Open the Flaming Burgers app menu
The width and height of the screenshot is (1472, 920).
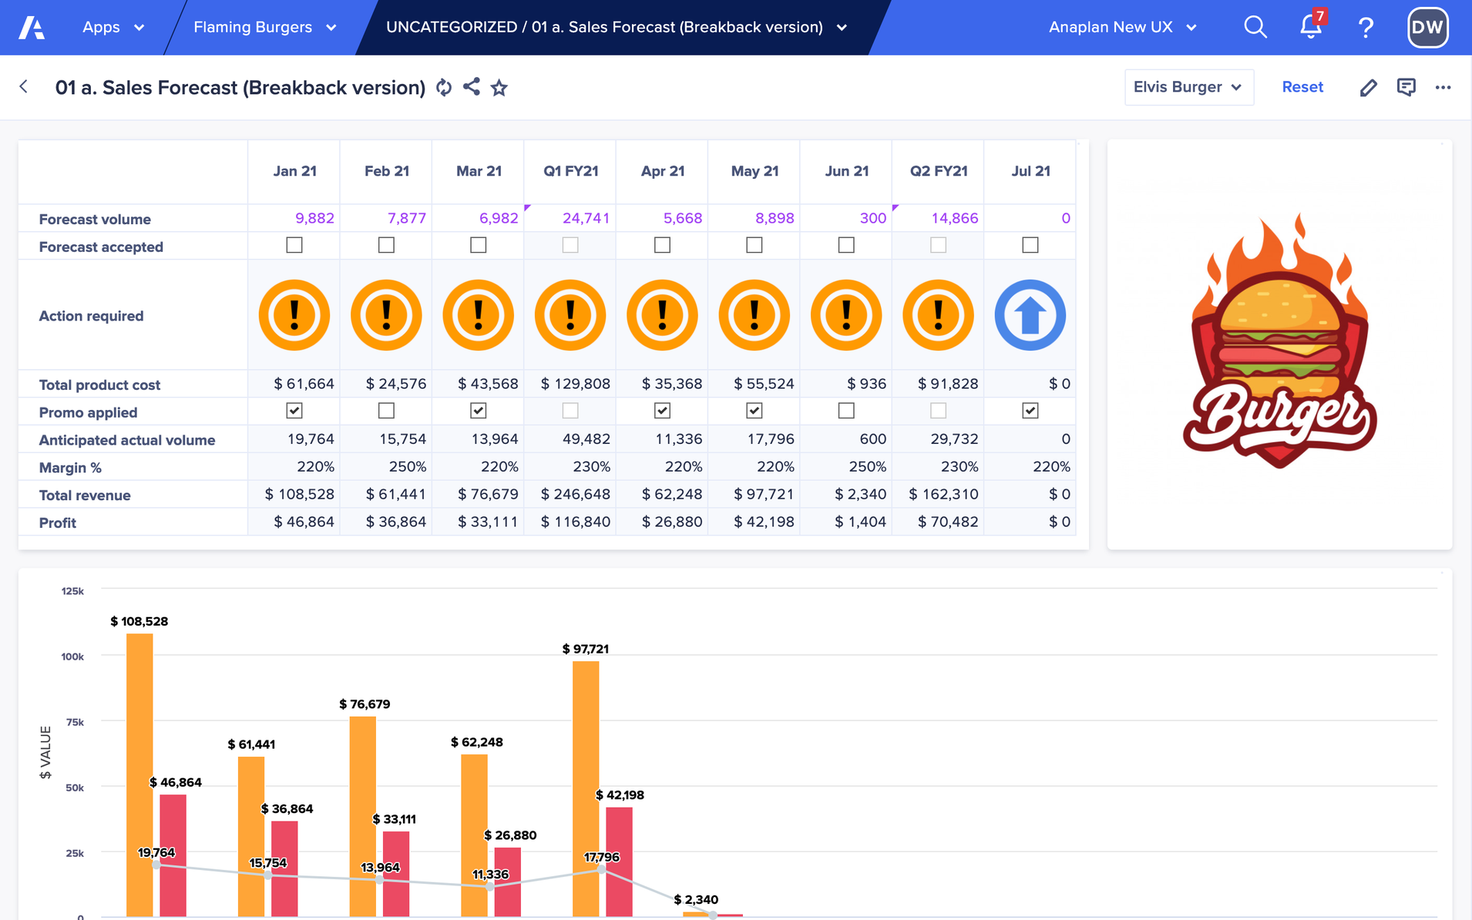click(264, 27)
